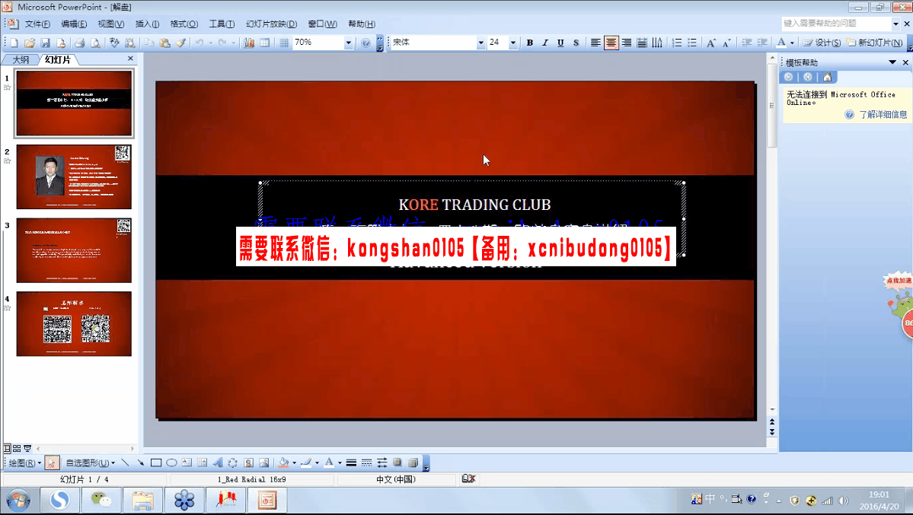The height and width of the screenshot is (515, 913).
Task: Insert a horizontal text box
Action: [187, 463]
